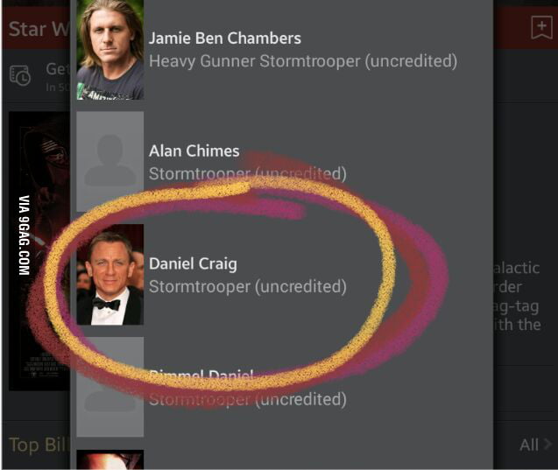Tap the Get showtimes text
Image resolution: width=558 pixels, height=470 pixels.
click(58, 69)
